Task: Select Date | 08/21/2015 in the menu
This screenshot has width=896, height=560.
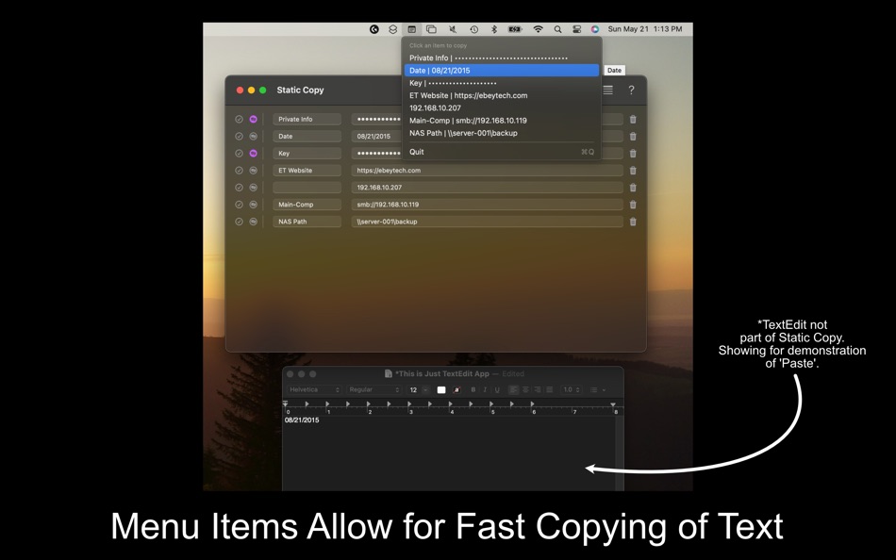Action: (501, 71)
